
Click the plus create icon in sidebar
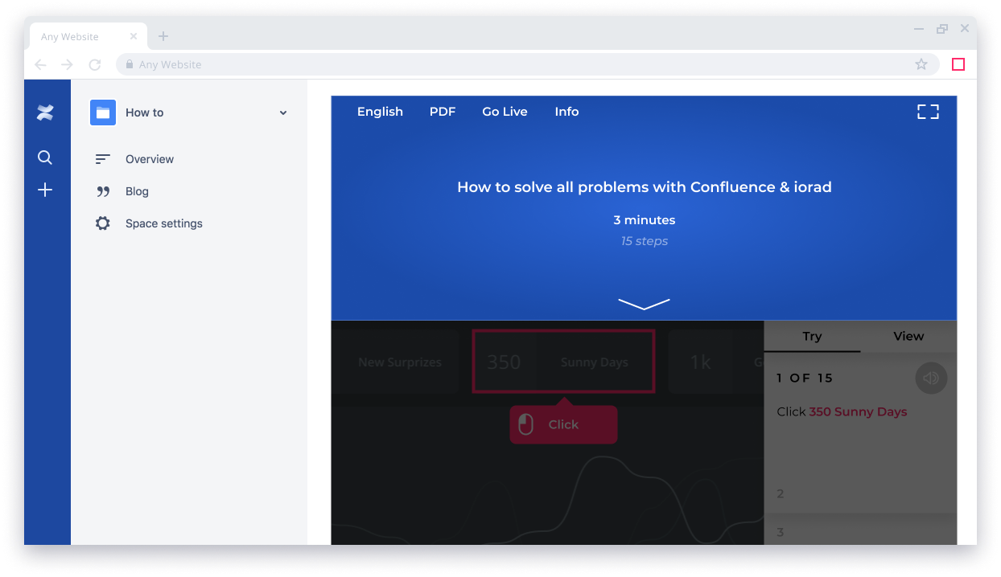pos(45,190)
